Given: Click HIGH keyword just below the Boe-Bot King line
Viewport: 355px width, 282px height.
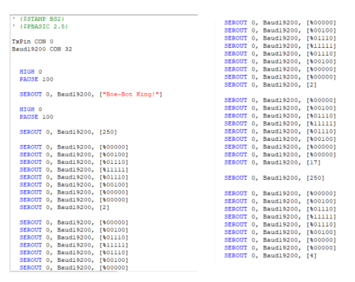Looking at the screenshot, I should click(x=27, y=109).
